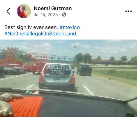Open the posted photo of the silver car

(x=68, y=78)
